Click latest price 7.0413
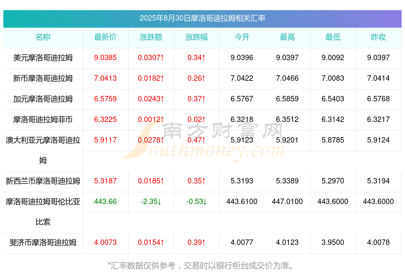Screen dimensions: 405x276 pyautogui.click(x=106, y=78)
